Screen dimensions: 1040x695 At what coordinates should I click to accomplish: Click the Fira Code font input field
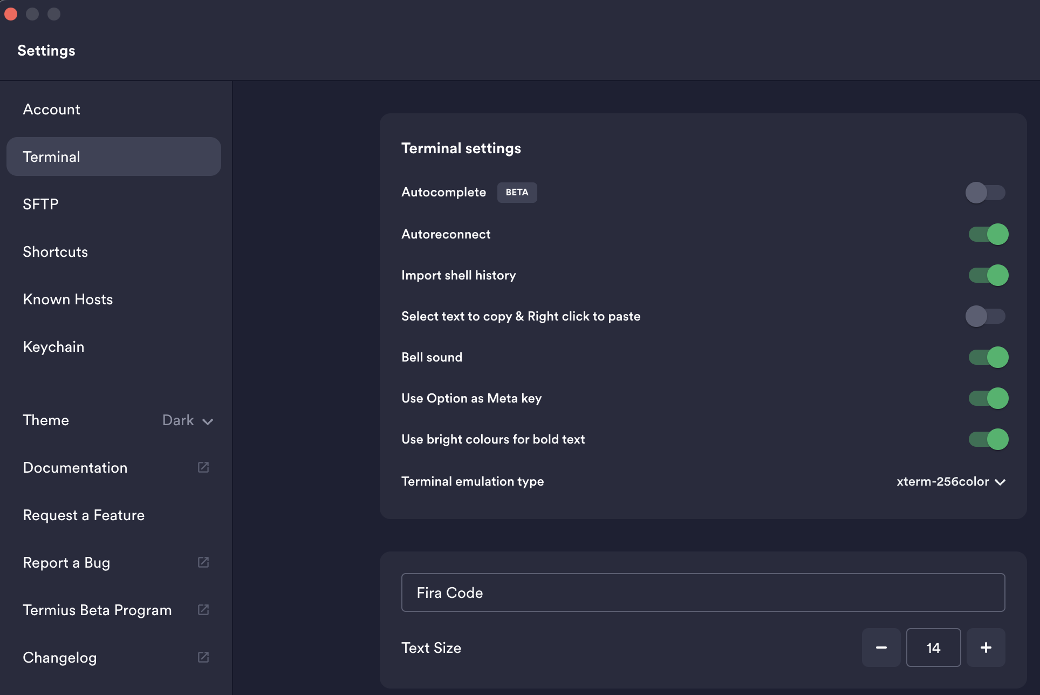pyautogui.click(x=703, y=592)
